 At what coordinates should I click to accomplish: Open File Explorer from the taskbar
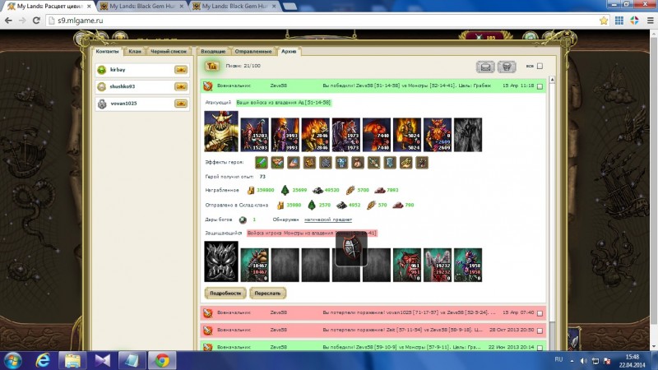(x=72, y=361)
